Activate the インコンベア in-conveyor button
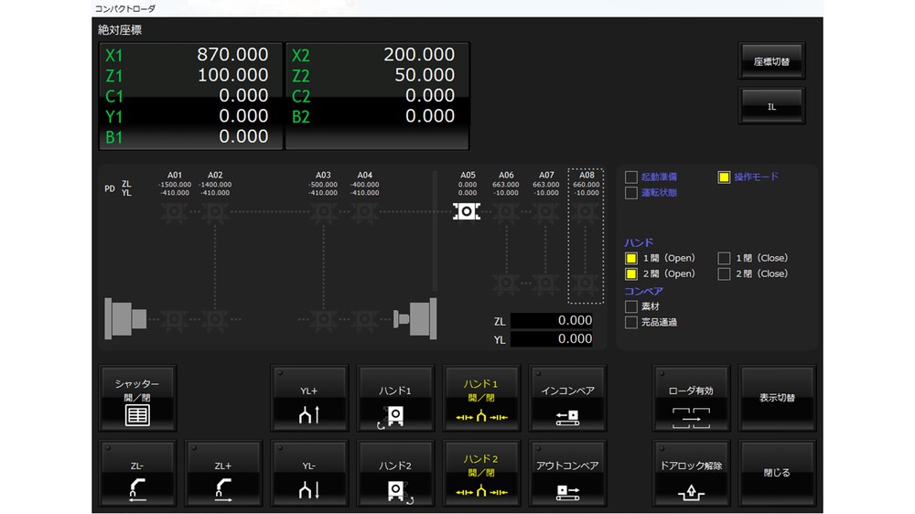Viewport: 915px width, 514px height. pyautogui.click(x=567, y=399)
